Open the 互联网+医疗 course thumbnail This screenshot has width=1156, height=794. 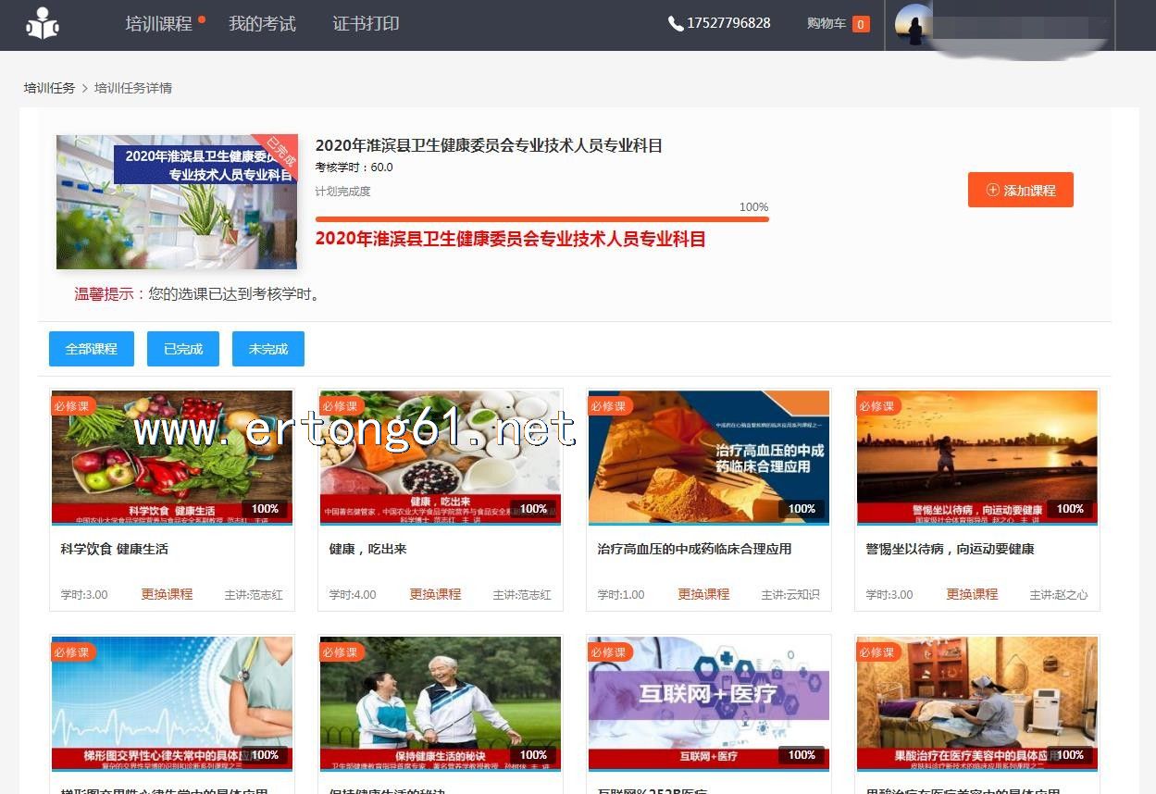[x=709, y=702]
